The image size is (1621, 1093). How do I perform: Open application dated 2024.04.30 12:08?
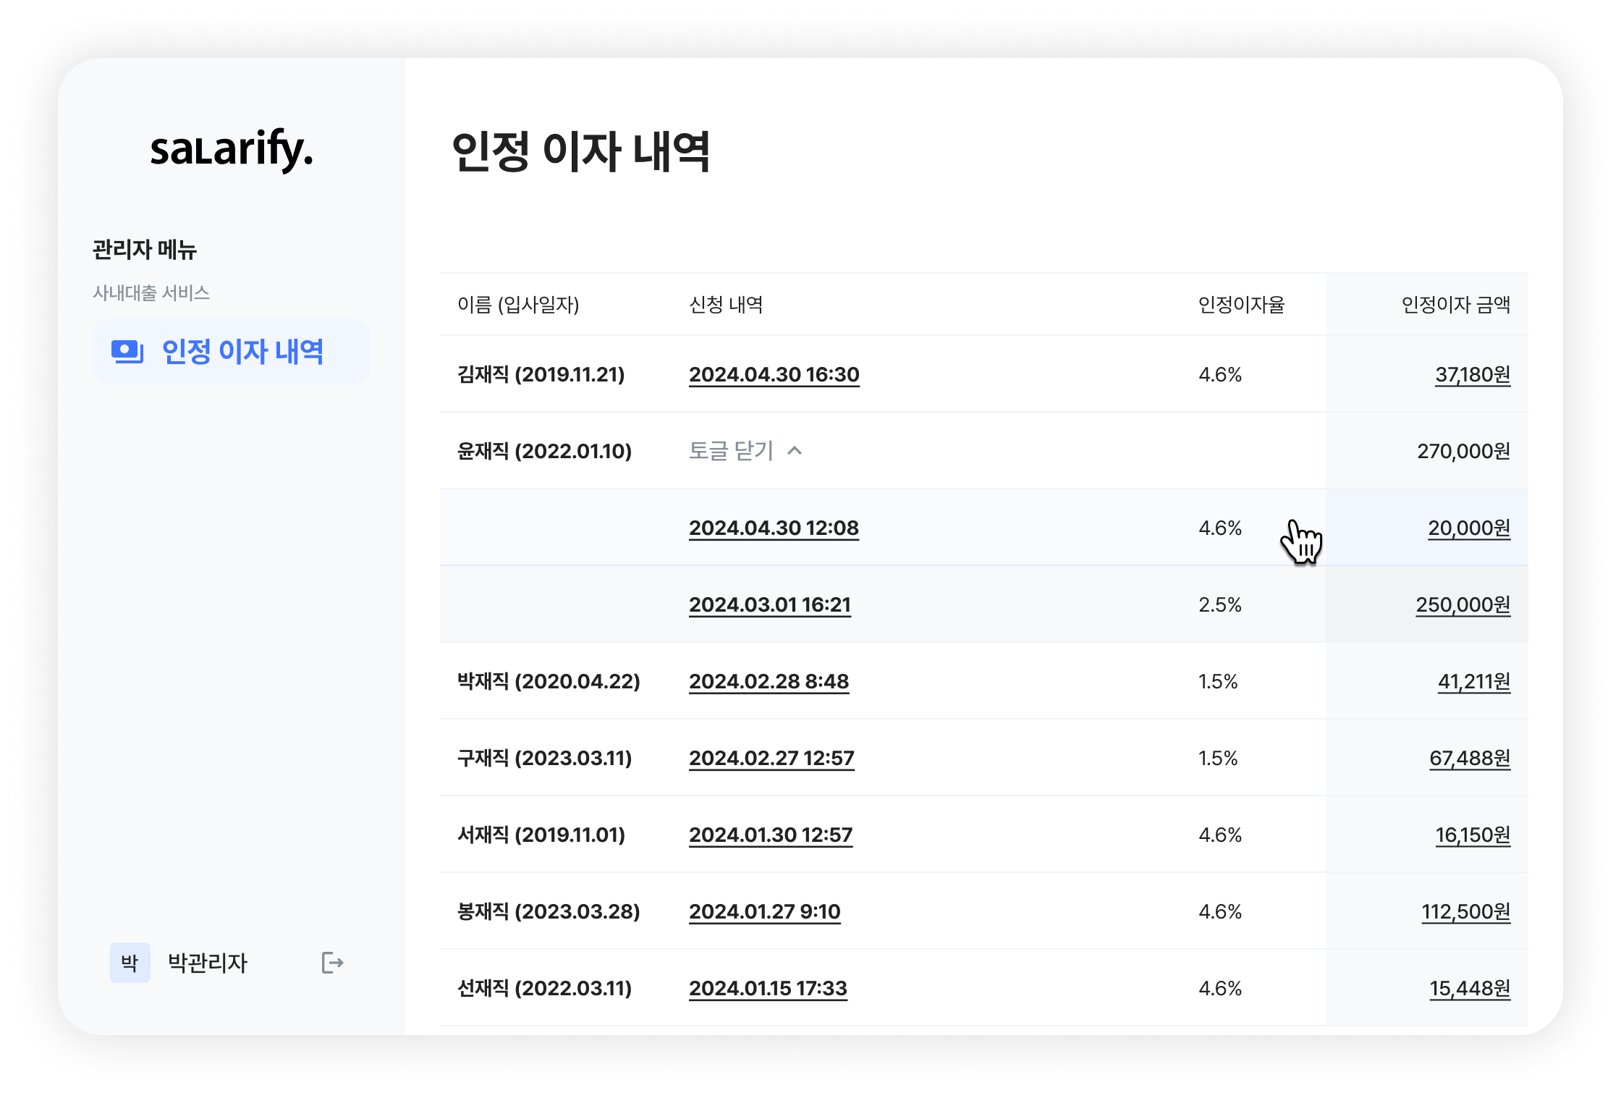(x=774, y=528)
